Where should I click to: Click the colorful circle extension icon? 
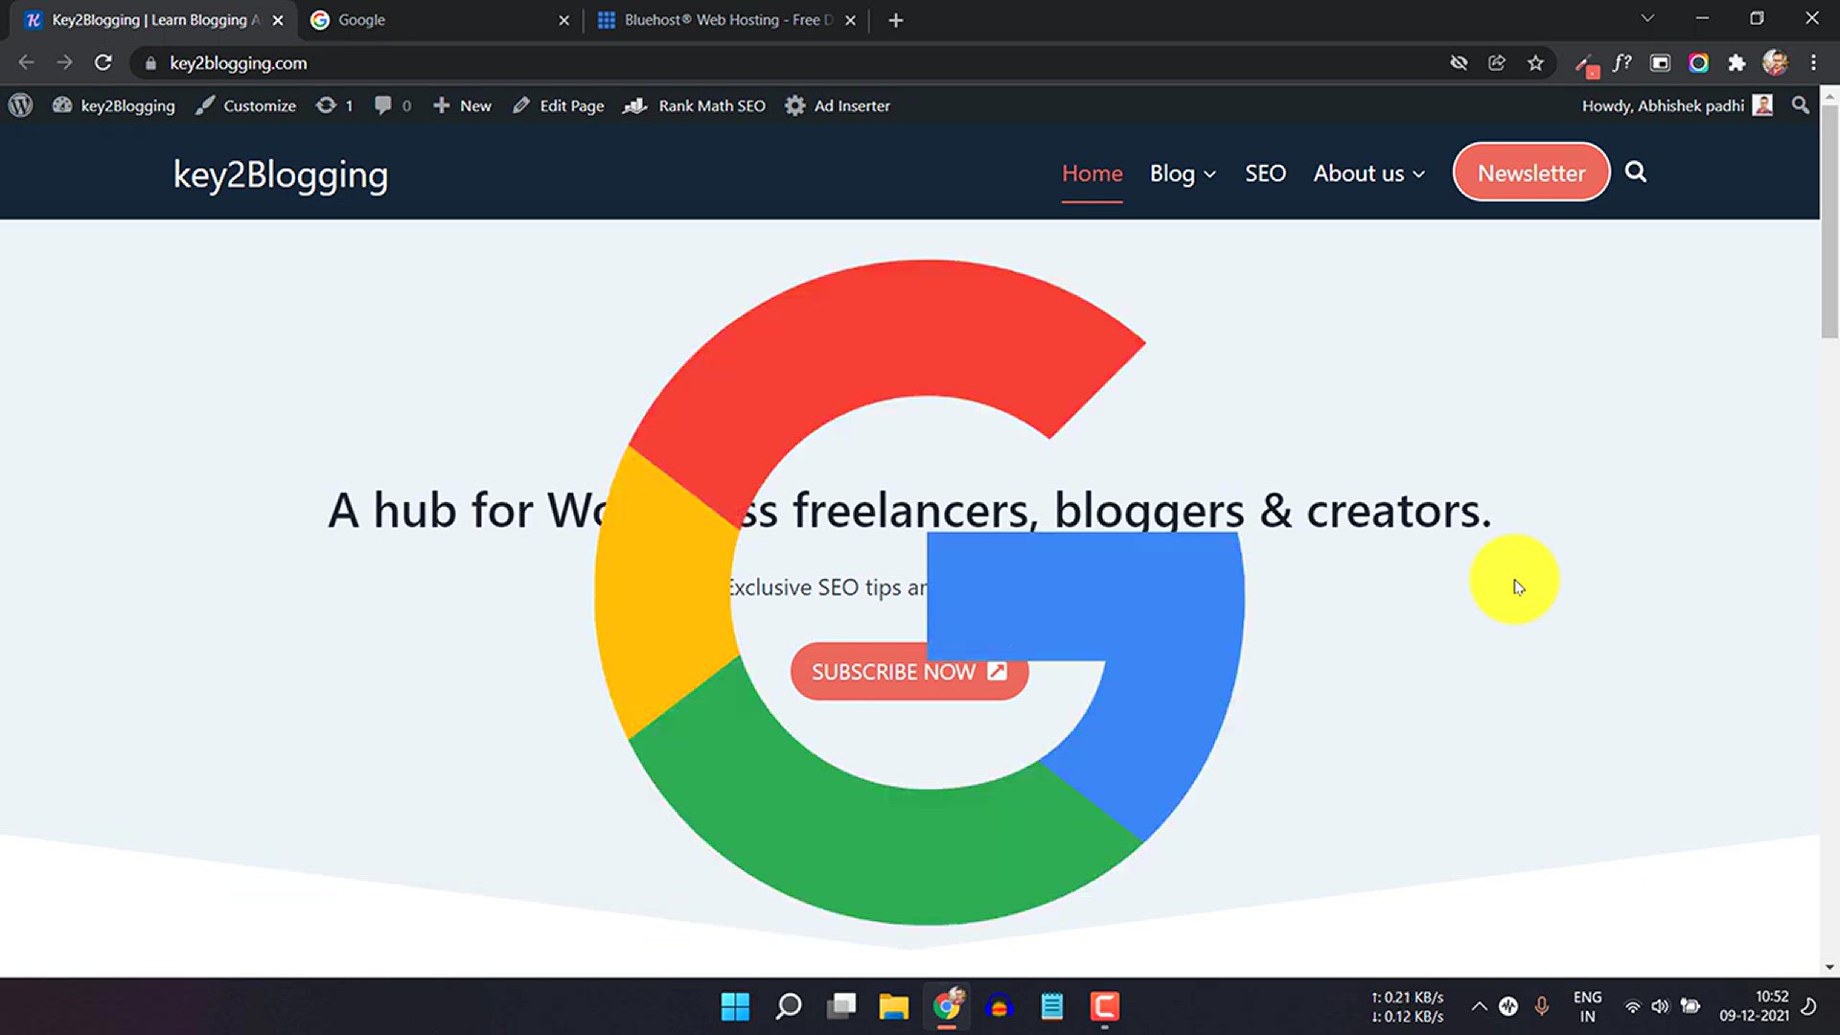pyautogui.click(x=1698, y=63)
